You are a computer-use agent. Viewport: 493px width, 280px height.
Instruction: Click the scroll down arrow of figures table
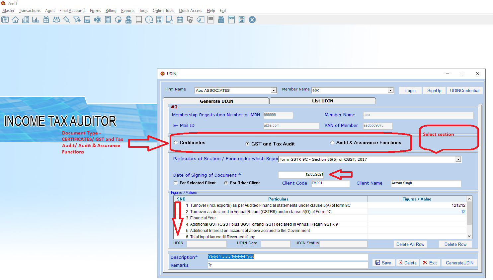469,236
